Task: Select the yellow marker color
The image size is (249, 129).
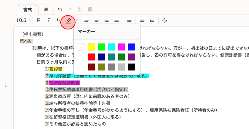Action: click(92, 47)
